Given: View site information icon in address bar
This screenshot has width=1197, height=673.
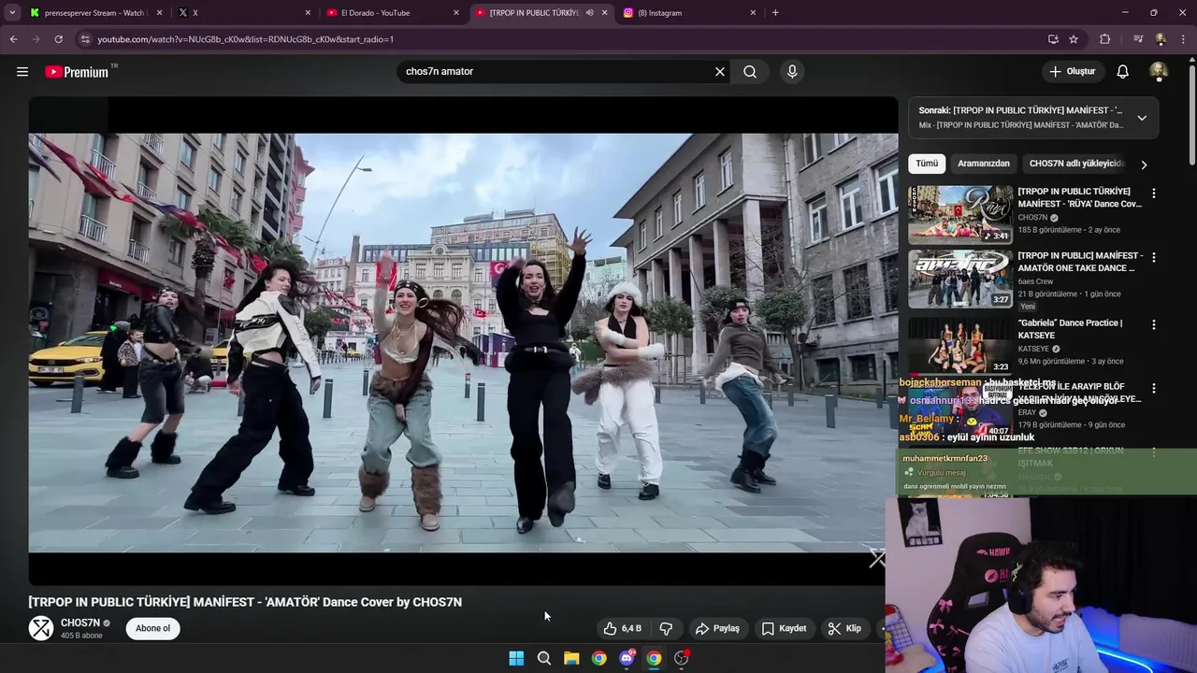Looking at the screenshot, I should tap(85, 39).
